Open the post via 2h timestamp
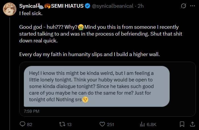199x130 pixels. (x=141, y=6)
